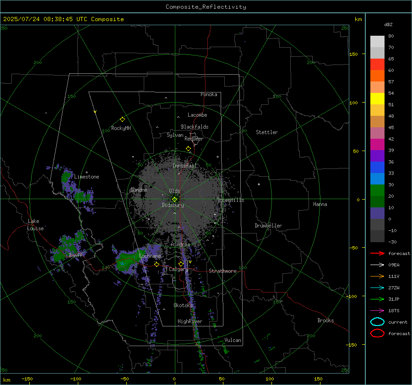Click the Composite_Reflectivity title
Viewport: 412px width, 385px height.
(x=206, y=7)
